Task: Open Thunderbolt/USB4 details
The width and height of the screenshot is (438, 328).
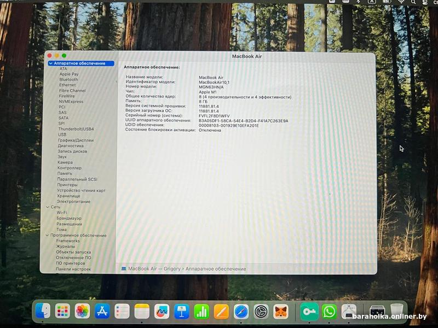Action: pyautogui.click(x=76, y=129)
